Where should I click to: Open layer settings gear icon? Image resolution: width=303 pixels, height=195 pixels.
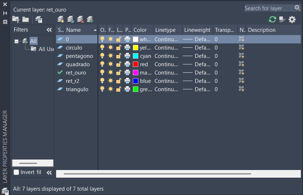click(292, 19)
